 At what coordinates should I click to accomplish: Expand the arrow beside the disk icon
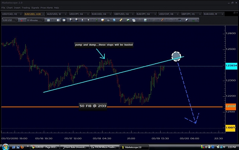(x=150, y=20)
